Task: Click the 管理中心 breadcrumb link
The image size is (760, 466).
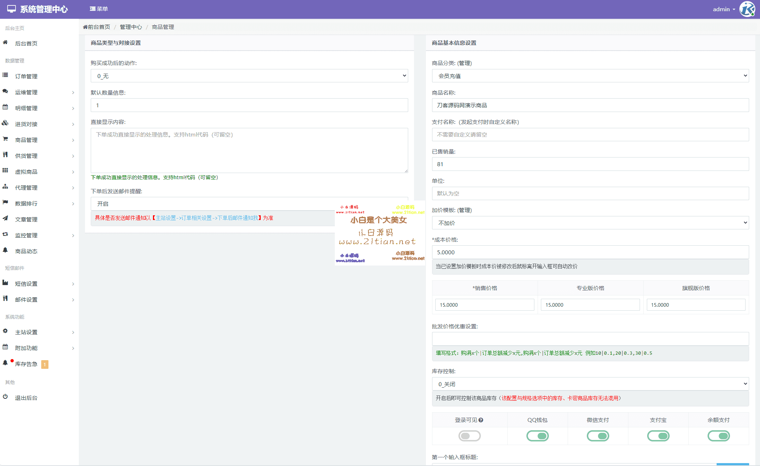Action: pyautogui.click(x=131, y=27)
